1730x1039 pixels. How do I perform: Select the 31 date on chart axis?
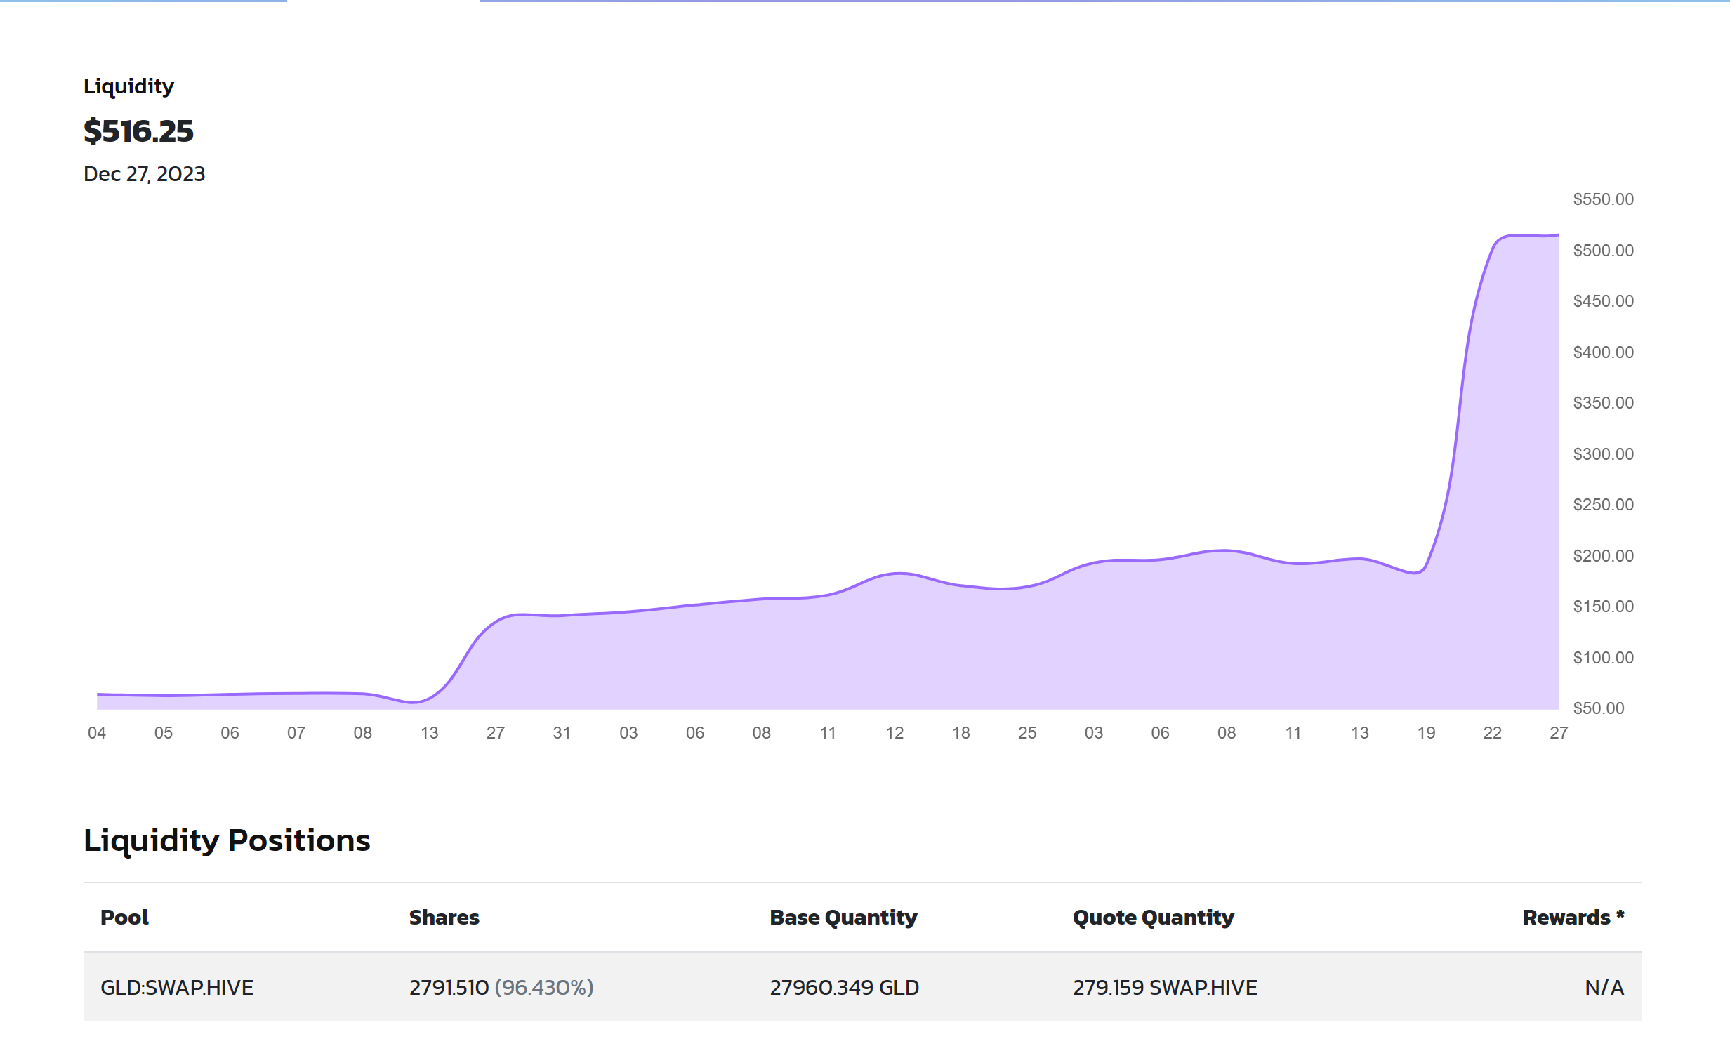[562, 733]
